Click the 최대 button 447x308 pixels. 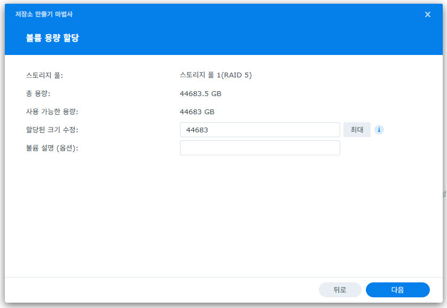coord(357,130)
